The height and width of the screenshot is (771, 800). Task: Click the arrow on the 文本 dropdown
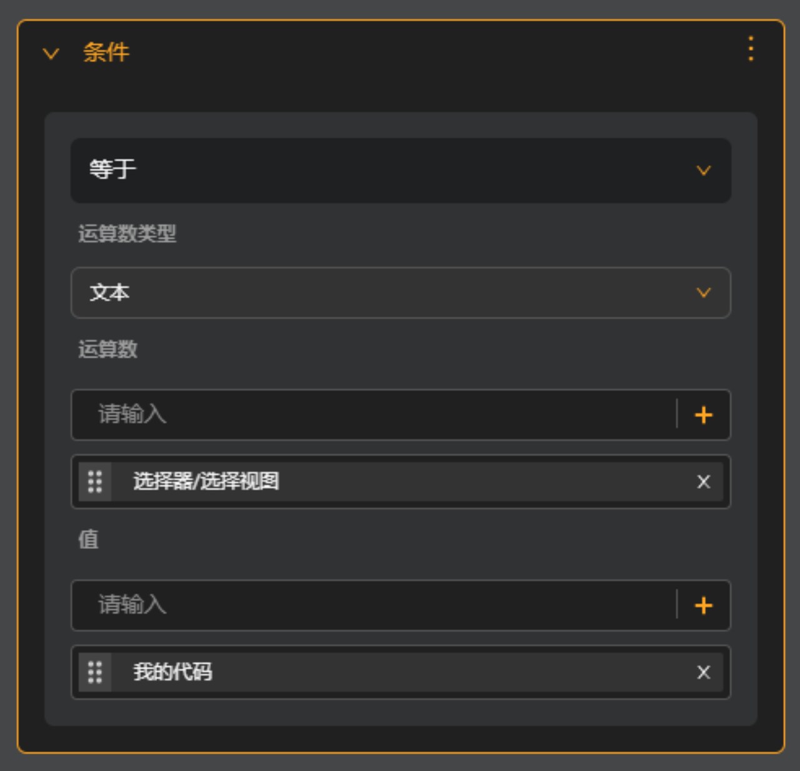click(x=704, y=293)
